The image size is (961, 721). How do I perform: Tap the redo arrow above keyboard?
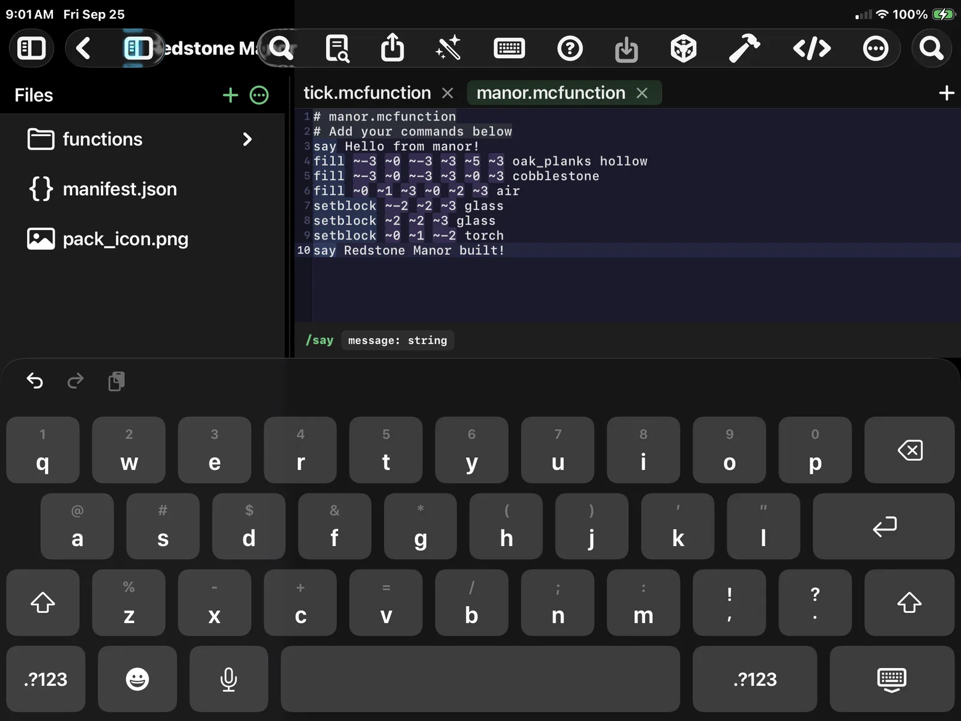[x=76, y=381]
